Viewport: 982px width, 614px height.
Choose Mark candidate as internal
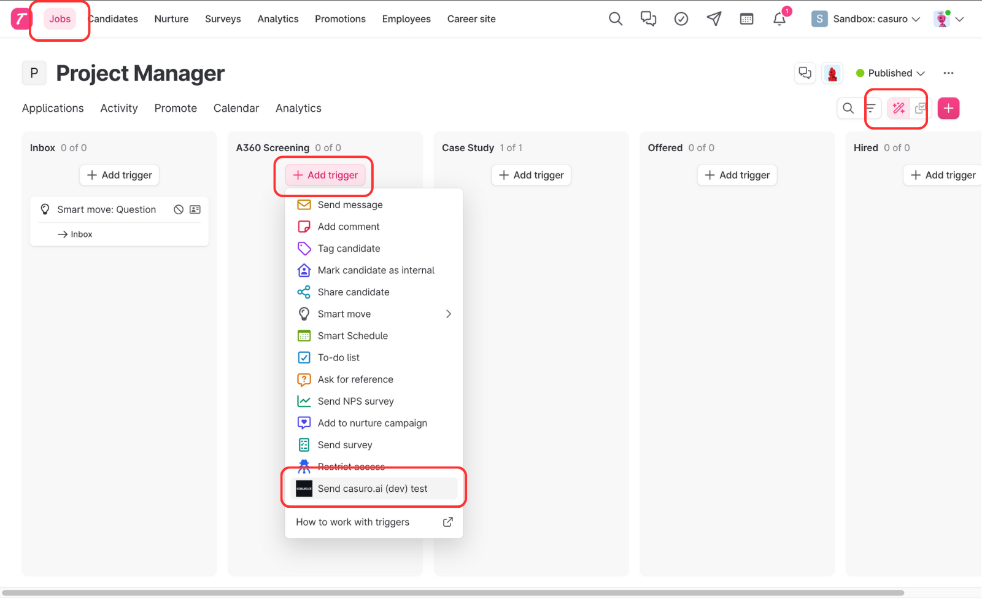pyautogui.click(x=374, y=270)
